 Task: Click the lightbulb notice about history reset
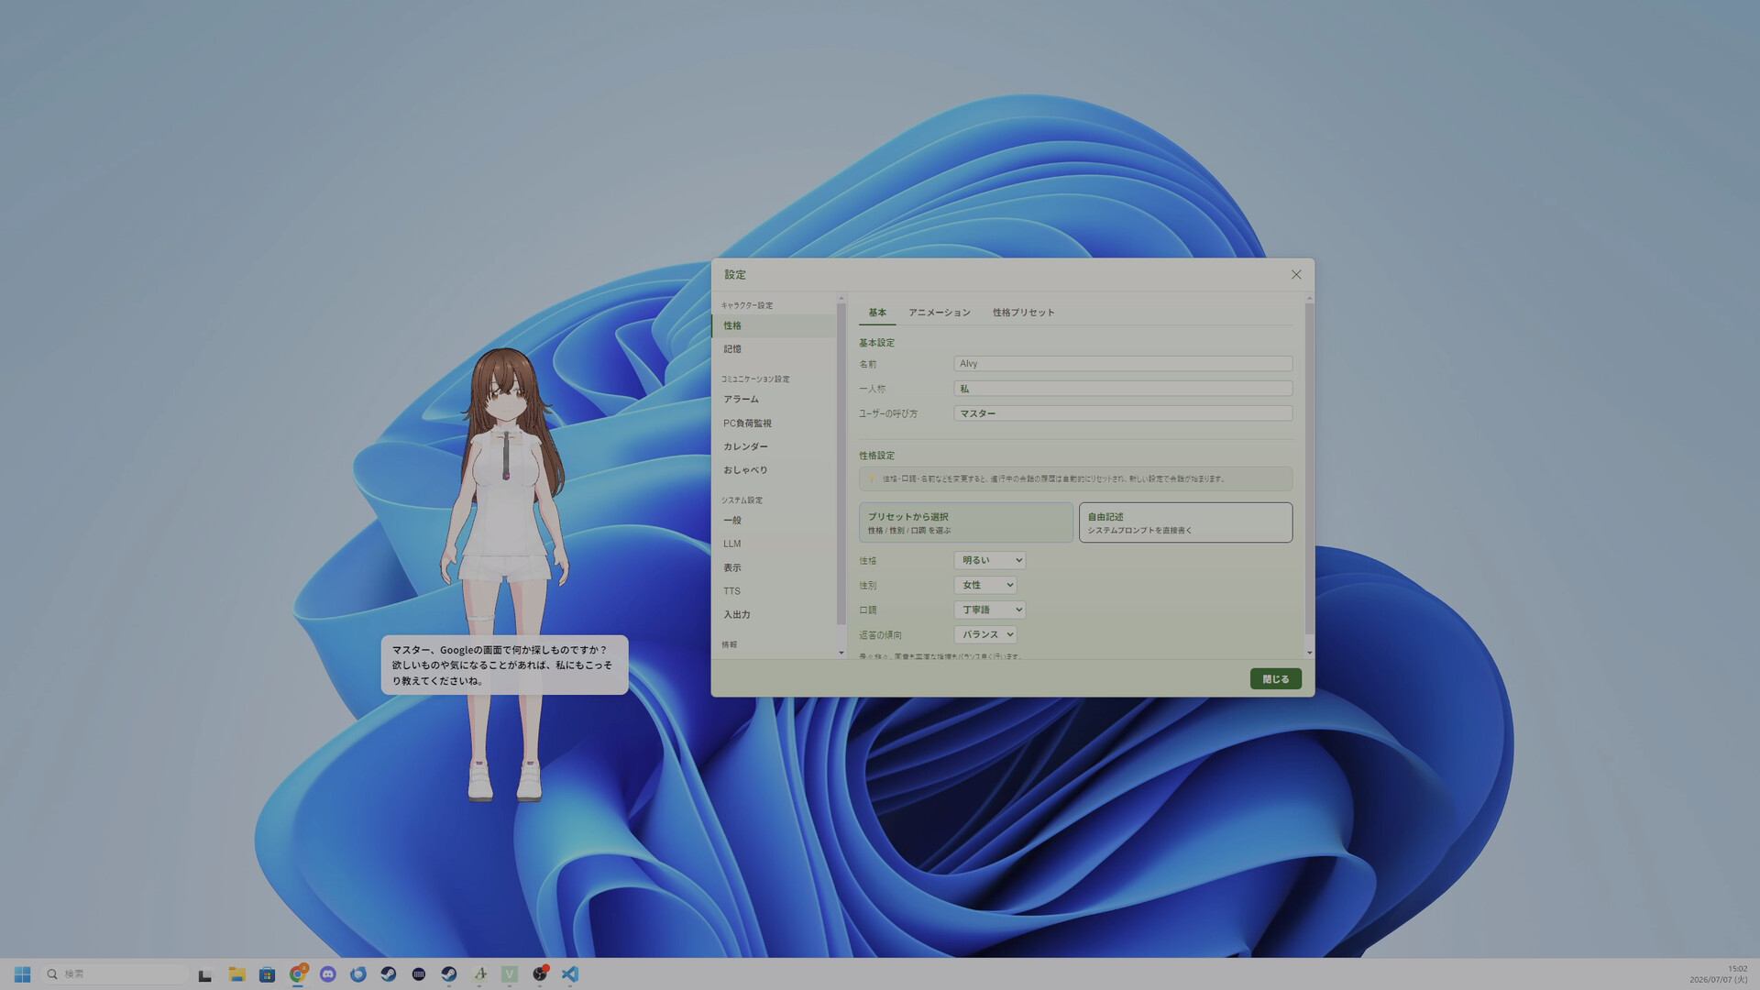tap(1075, 478)
